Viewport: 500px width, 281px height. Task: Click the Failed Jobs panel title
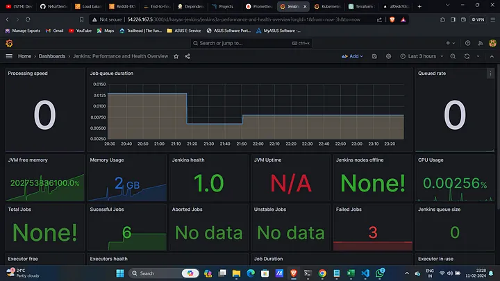(x=349, y=210)
